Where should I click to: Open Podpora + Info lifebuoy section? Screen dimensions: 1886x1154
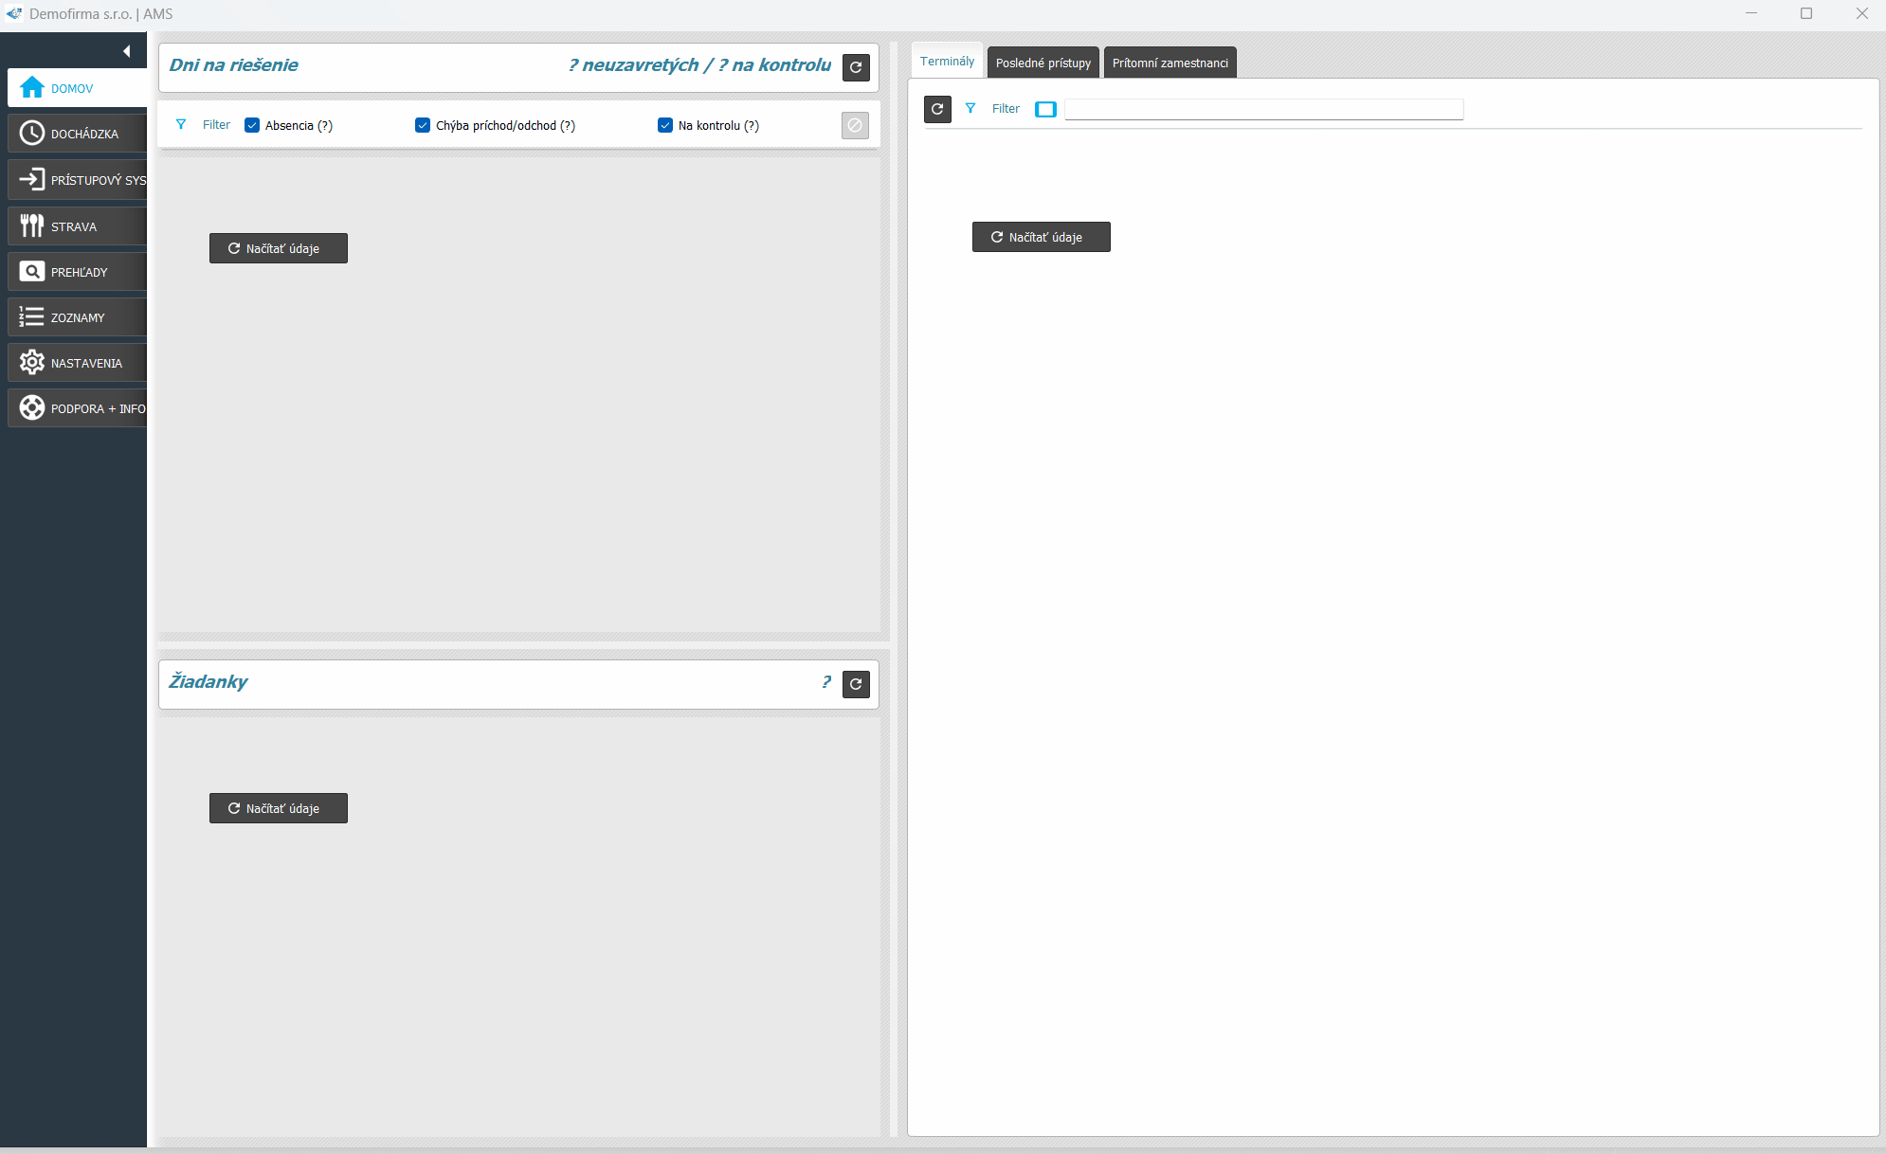(78, 408)
